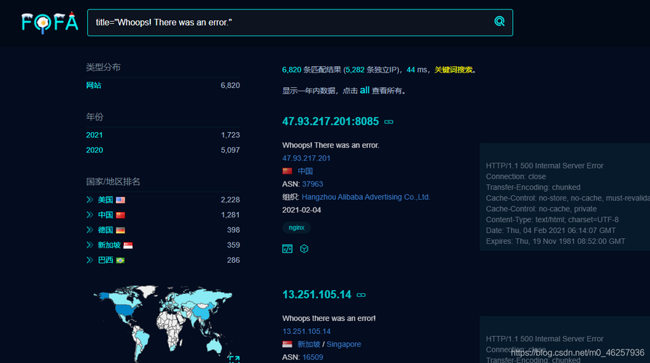
Task: Click 6,820 count beside 网站
Action: [x=230, y=85]
